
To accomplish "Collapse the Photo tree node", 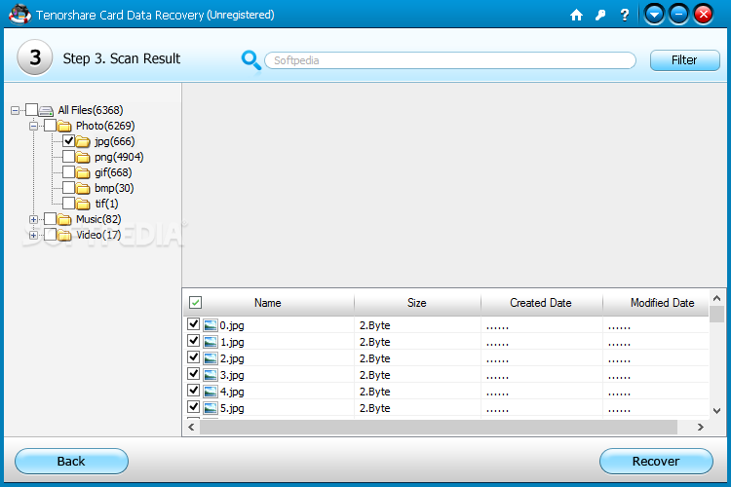I will [x=33, y=126].
